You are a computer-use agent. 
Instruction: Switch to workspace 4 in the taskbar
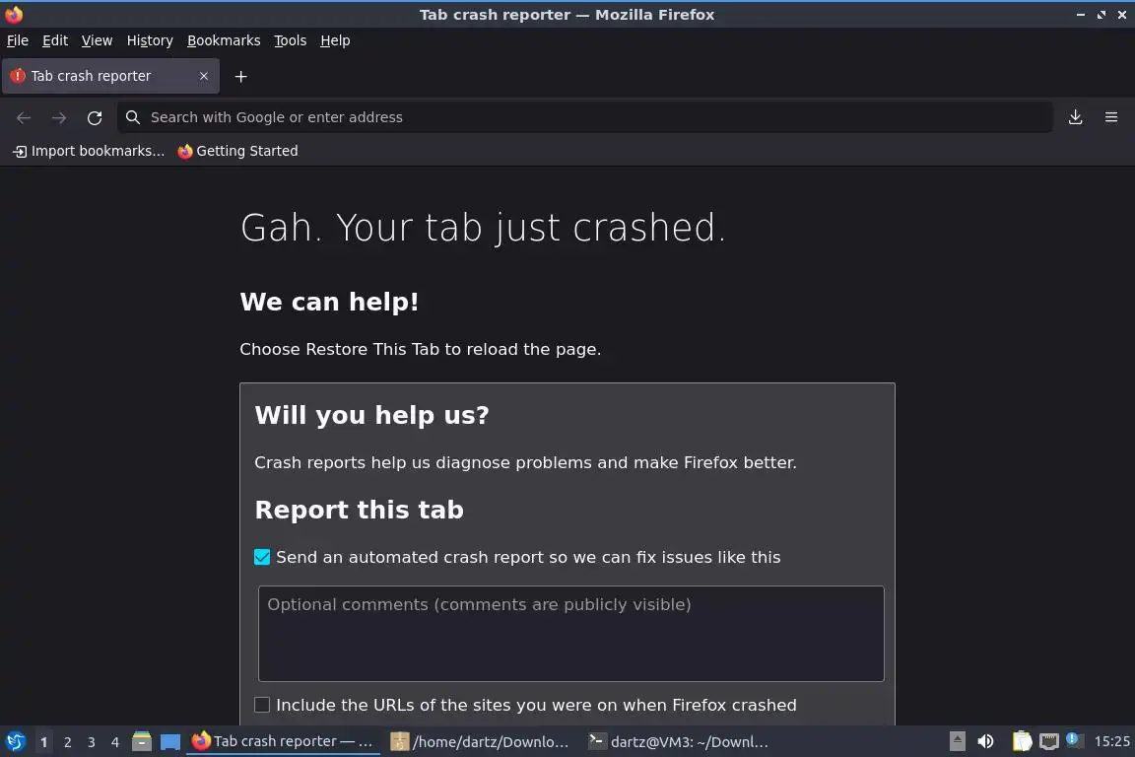(x=115, y=742)
